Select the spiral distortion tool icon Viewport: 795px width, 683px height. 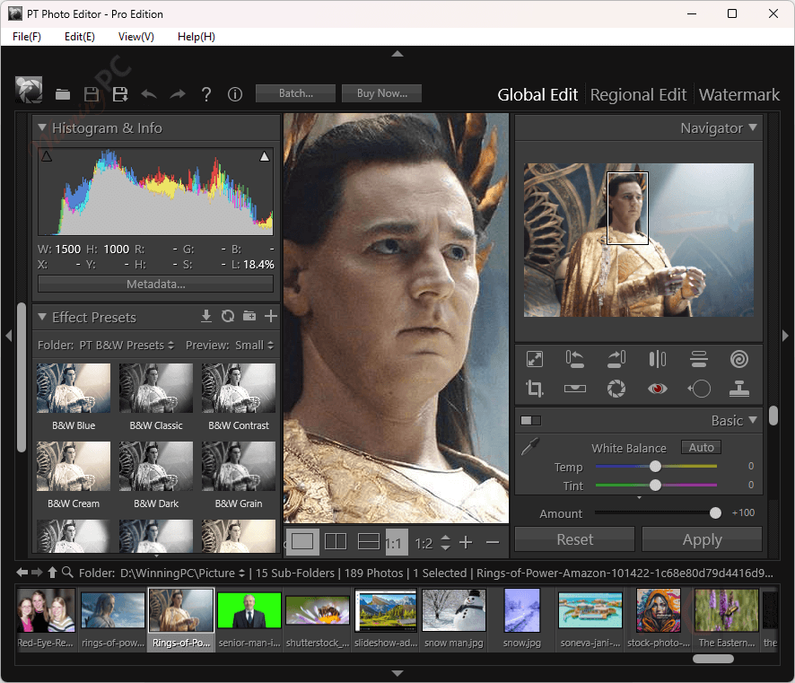coord(739,359)
